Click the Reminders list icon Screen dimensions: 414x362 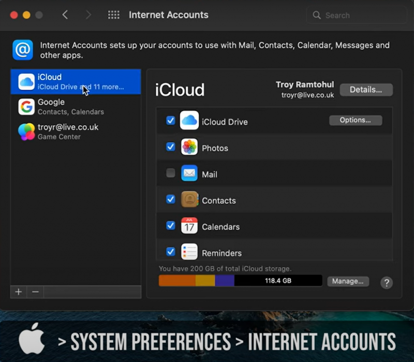189,252
